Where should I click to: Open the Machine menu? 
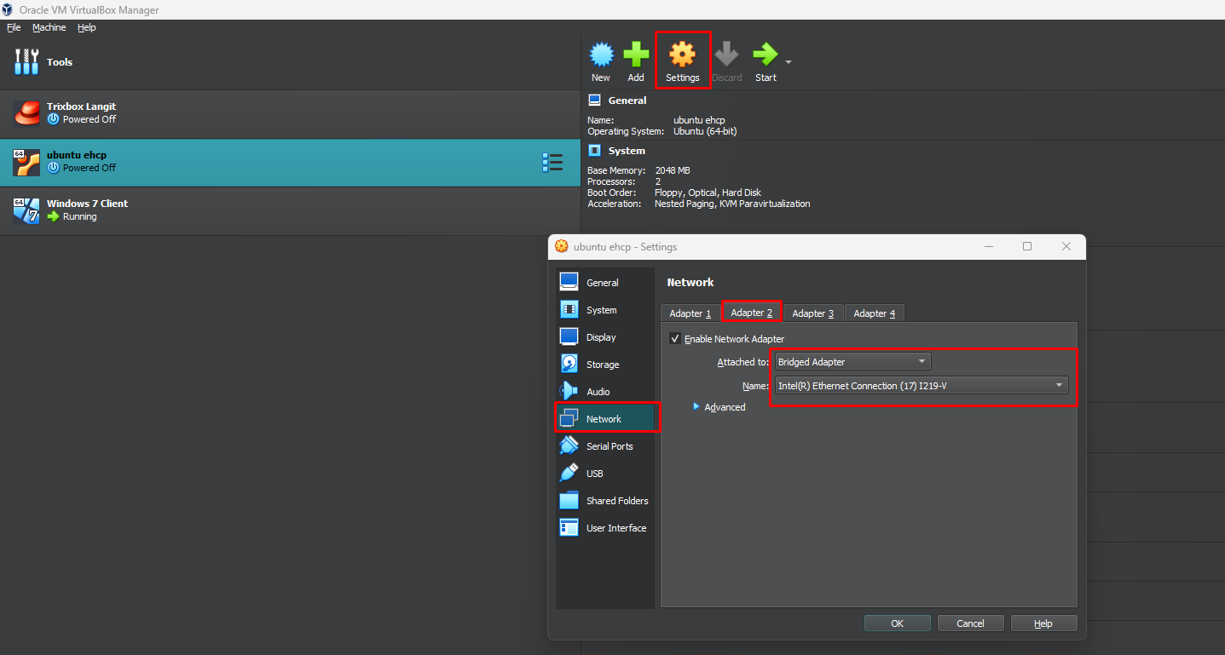[49, 27]
